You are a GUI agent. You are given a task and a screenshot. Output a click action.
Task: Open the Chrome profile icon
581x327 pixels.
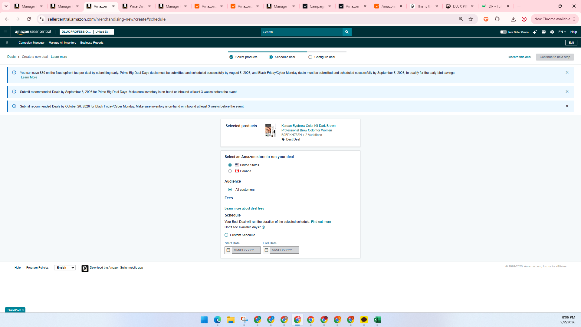tap(524, 19)
